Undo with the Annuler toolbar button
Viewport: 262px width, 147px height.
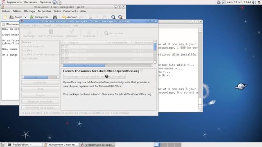(x=69, y=17)
